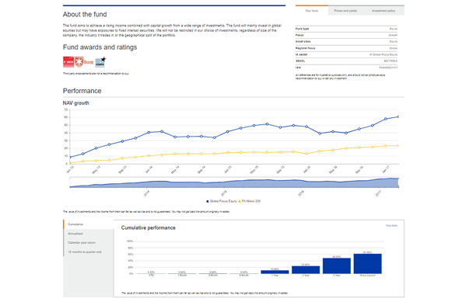The image size is (476, 302).
Task: Click 2014 on the range navigator timeline
Action: 147,193
